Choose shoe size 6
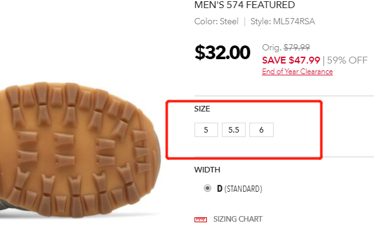Screen dimensions: 374x231 (x=261, y=130)
